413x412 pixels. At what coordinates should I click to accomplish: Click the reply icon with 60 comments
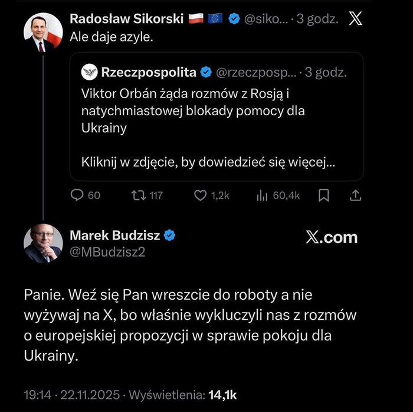coord(78,196)
